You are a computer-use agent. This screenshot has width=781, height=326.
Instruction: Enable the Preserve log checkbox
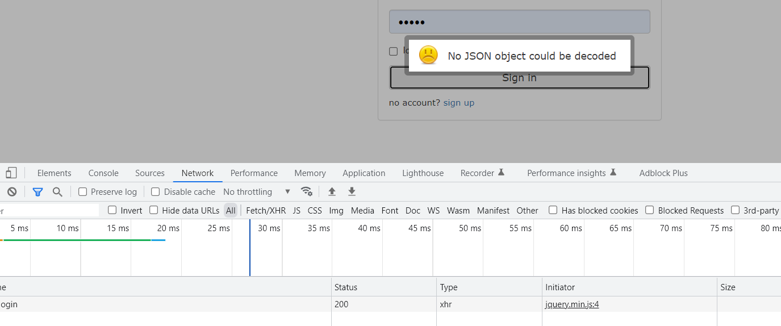point(83,192)
